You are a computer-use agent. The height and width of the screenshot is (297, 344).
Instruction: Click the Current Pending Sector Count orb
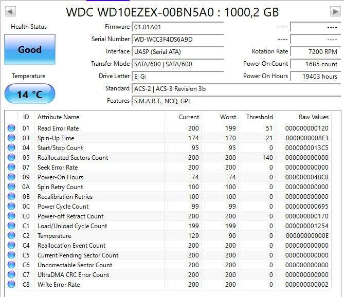pyautogui.click(x=11, y=255)
